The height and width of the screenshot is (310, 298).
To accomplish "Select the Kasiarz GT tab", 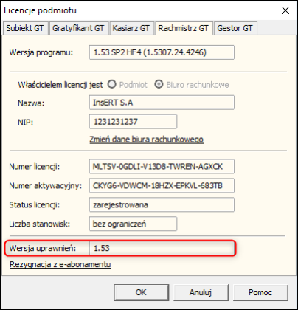I will click(x=131, y=28).
